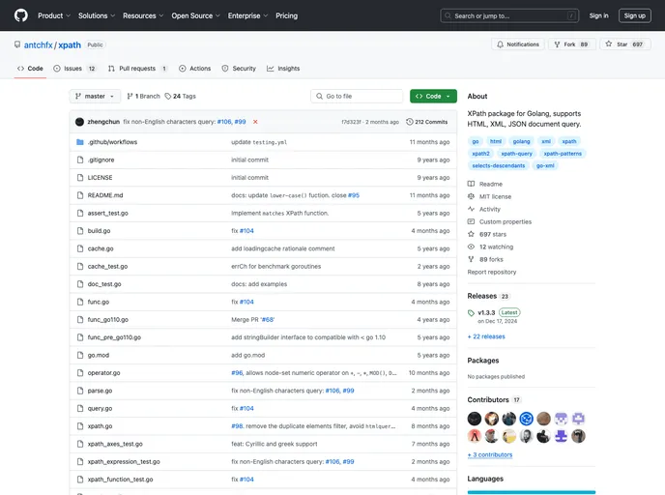Open the green Code dropdown
Viewport: 665px width, 495px height.
click(x=433, y=97)
